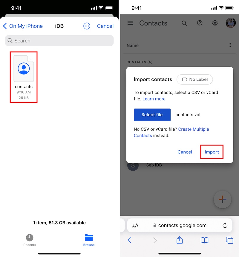Go back to On My iPhone
Screen dimensions: 239x257
point(23,26)
